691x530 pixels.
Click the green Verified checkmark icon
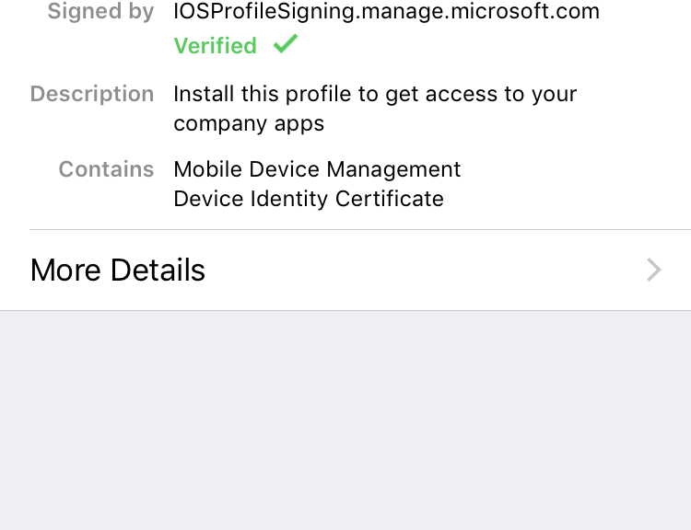coord(286,44)
